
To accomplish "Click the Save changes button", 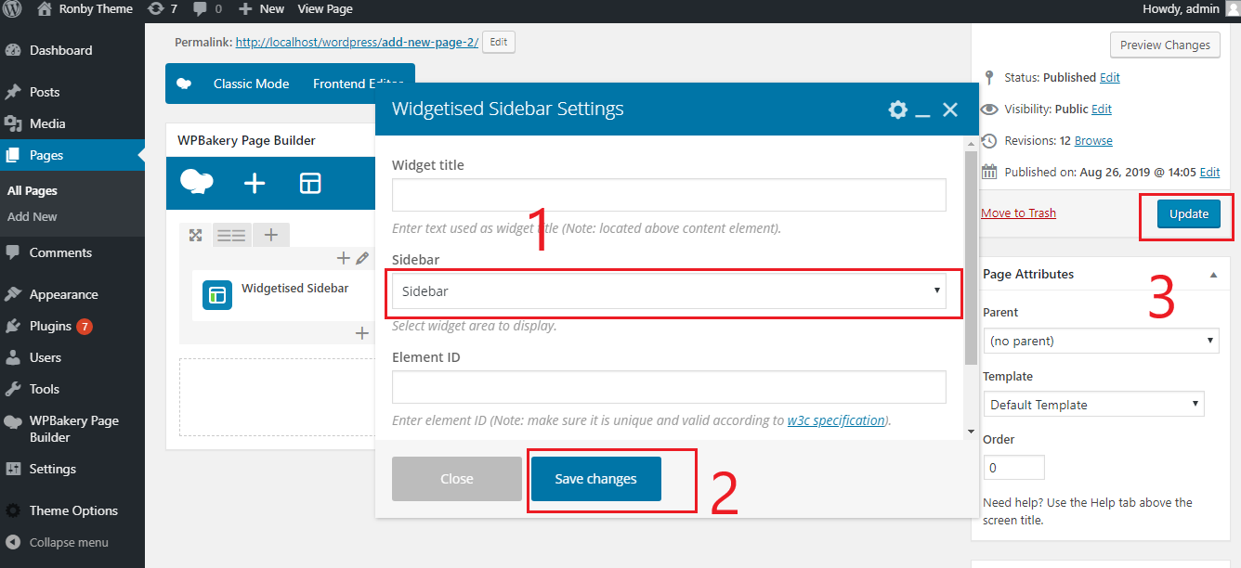I will 595,479.
